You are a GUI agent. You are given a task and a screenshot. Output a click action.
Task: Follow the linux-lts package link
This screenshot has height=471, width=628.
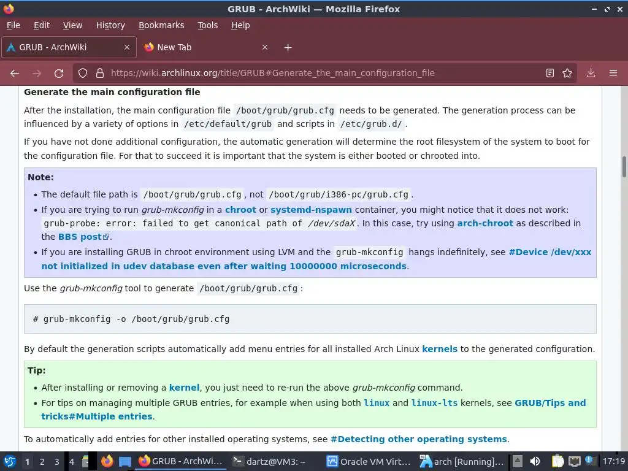tap(434, 403)
